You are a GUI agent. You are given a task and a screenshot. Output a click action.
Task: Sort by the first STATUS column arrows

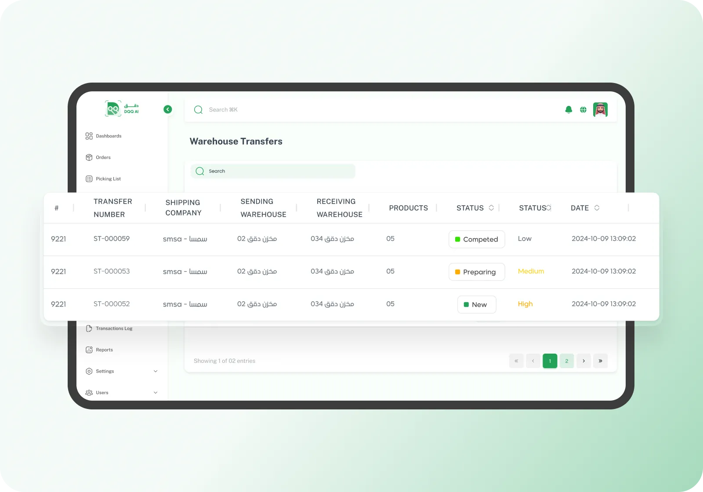point(491,208)
